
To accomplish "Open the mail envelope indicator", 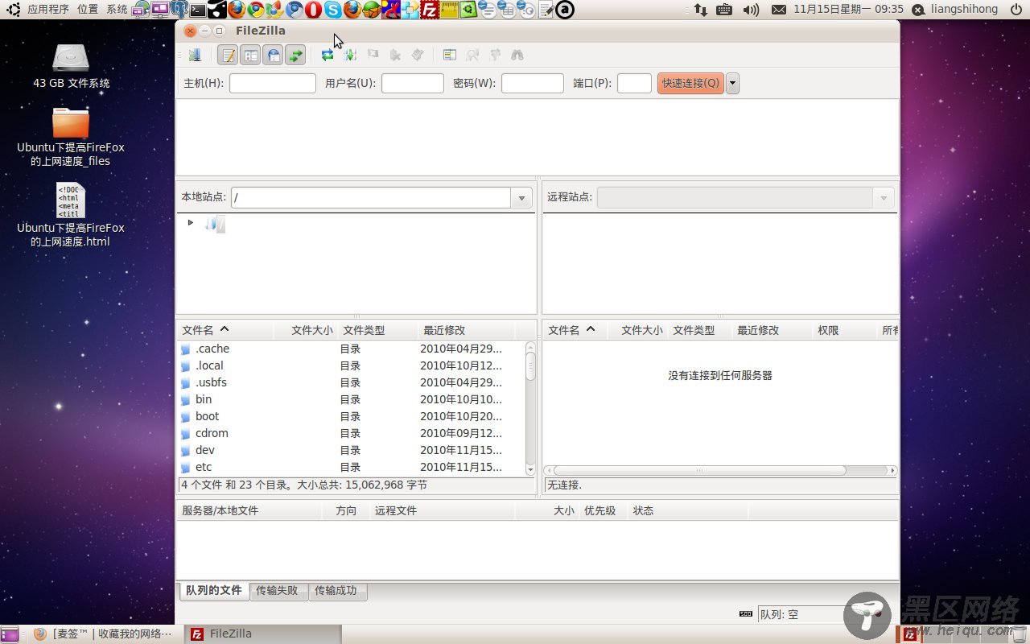I will [x=778, y=10].
